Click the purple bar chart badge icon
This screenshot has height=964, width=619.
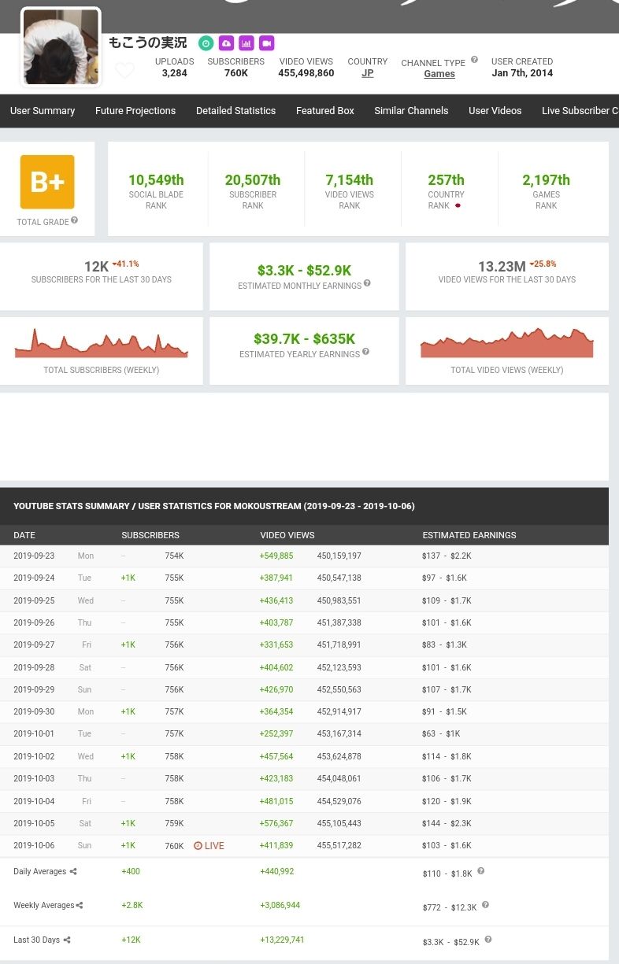coord(246,43)
